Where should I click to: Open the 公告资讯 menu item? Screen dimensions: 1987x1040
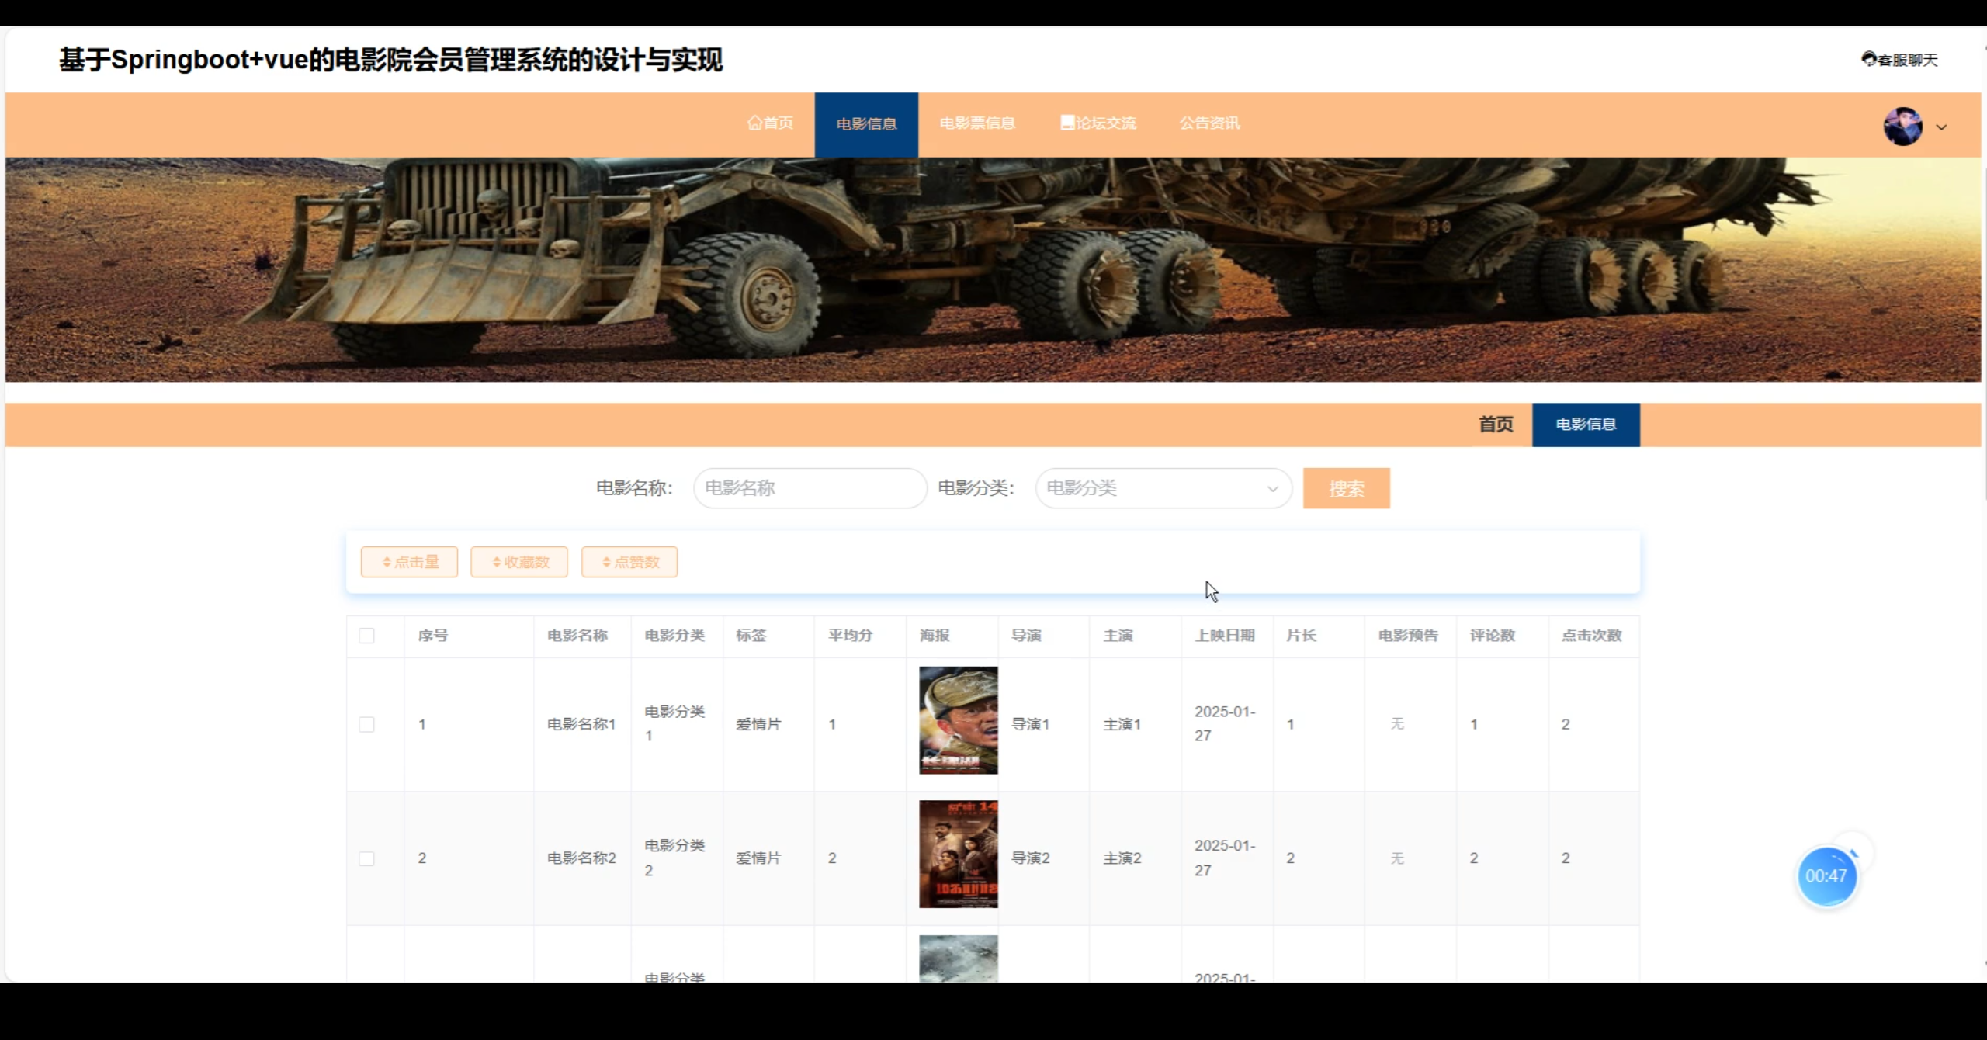(1209, 123)
